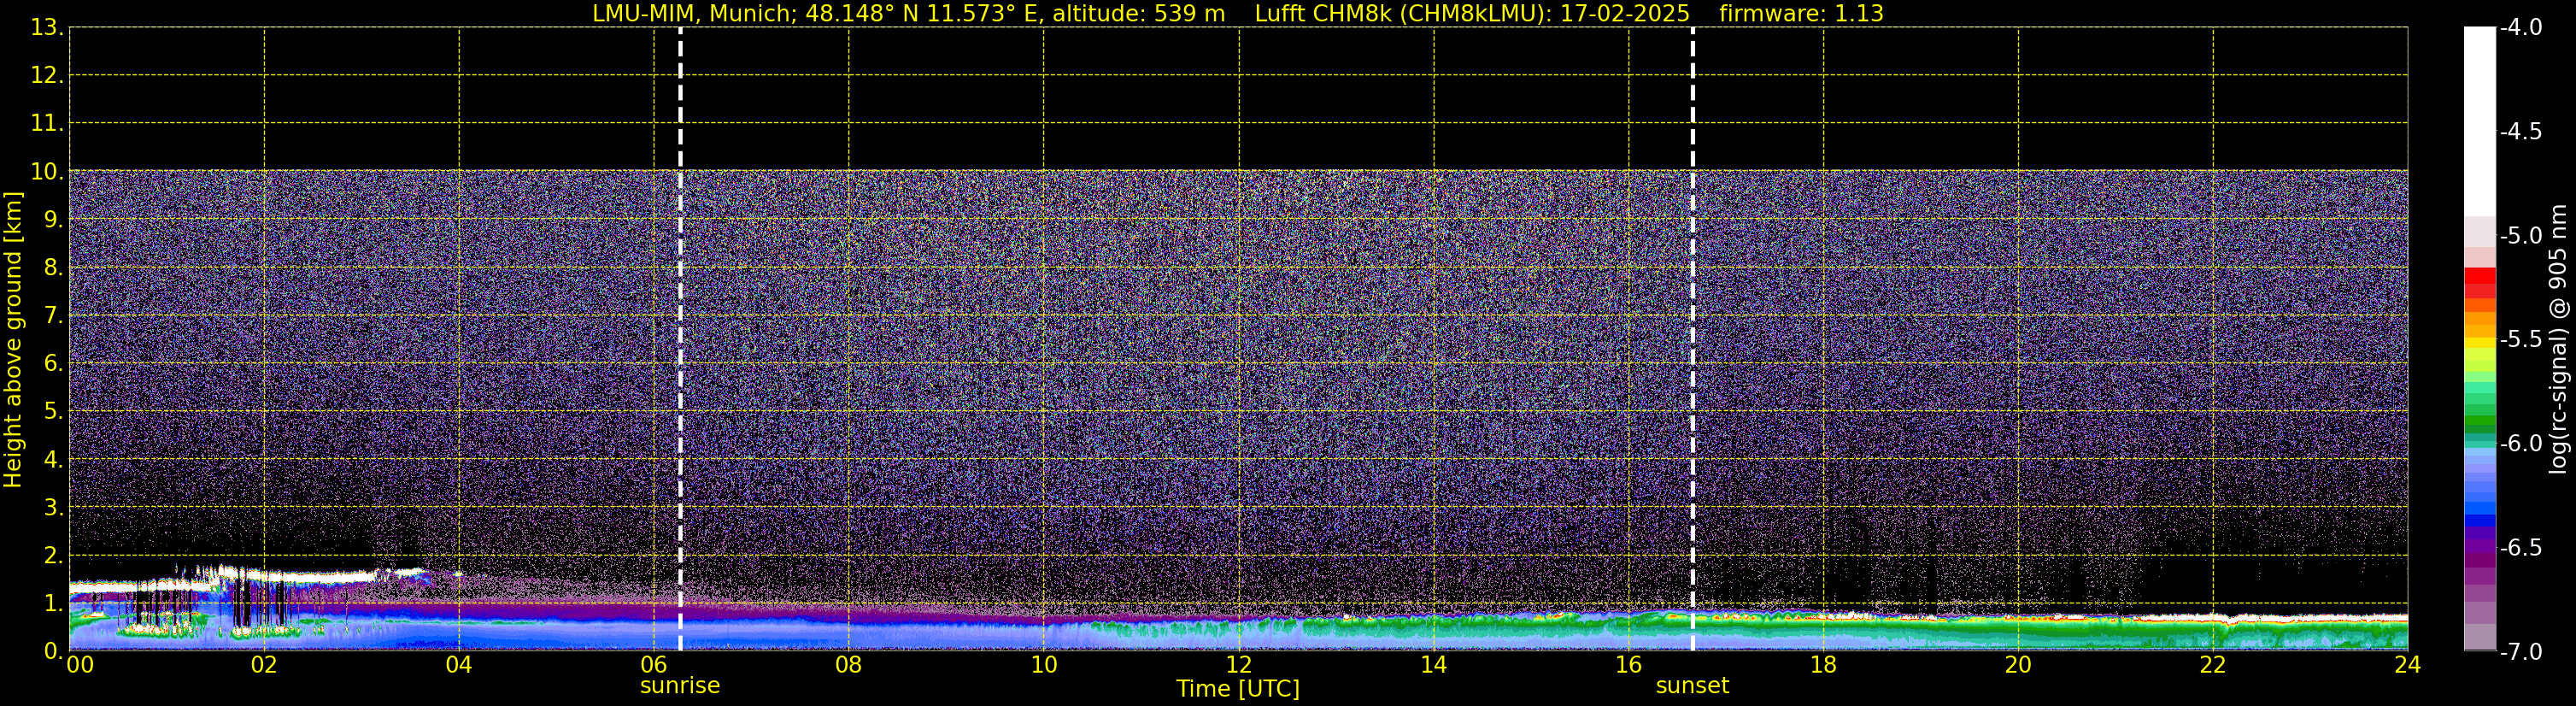Click the time axis tick label '16'
The width and height of the screenshot is (2576, 706).
tap(1629, 665)
